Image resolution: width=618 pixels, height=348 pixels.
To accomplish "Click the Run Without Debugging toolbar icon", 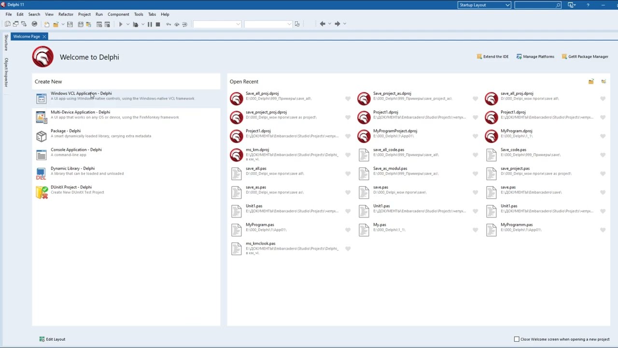I will (x=136, y=24).
